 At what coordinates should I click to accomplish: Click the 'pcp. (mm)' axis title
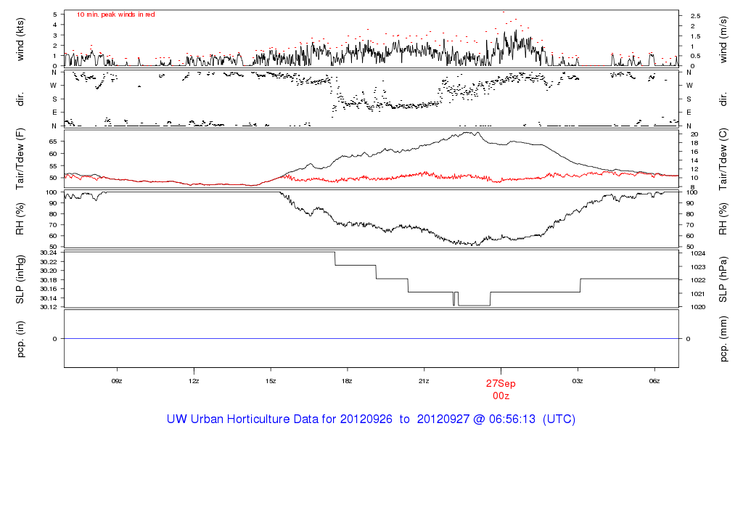coord(723,339)
